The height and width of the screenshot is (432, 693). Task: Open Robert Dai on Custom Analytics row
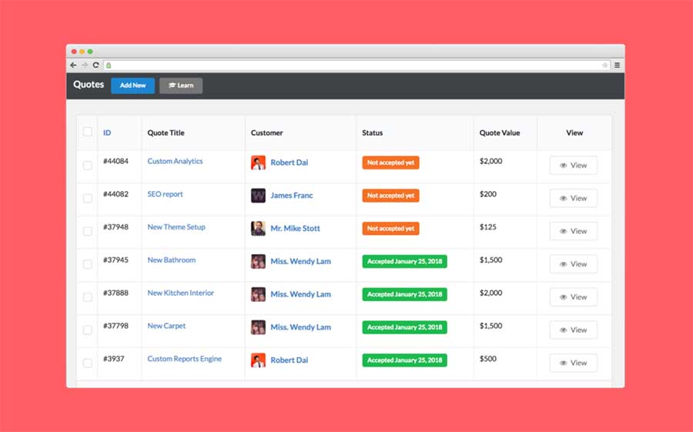(289, 162)
